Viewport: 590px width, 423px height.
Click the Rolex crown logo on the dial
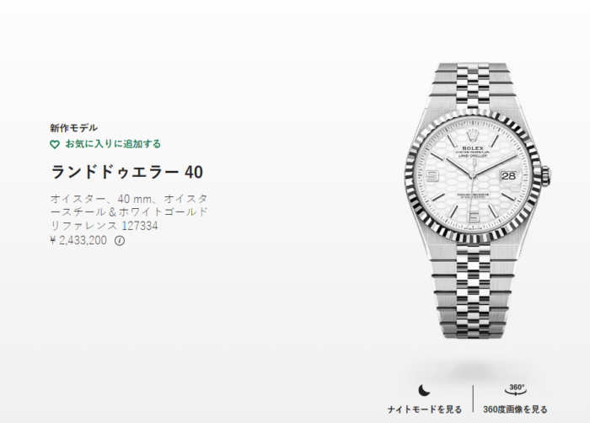(472, 136)
